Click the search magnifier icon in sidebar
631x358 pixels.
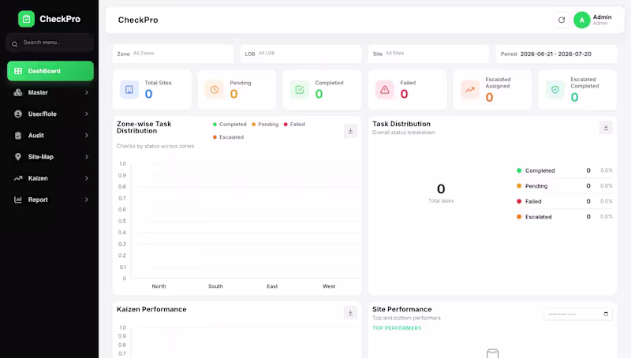[14, 44]
